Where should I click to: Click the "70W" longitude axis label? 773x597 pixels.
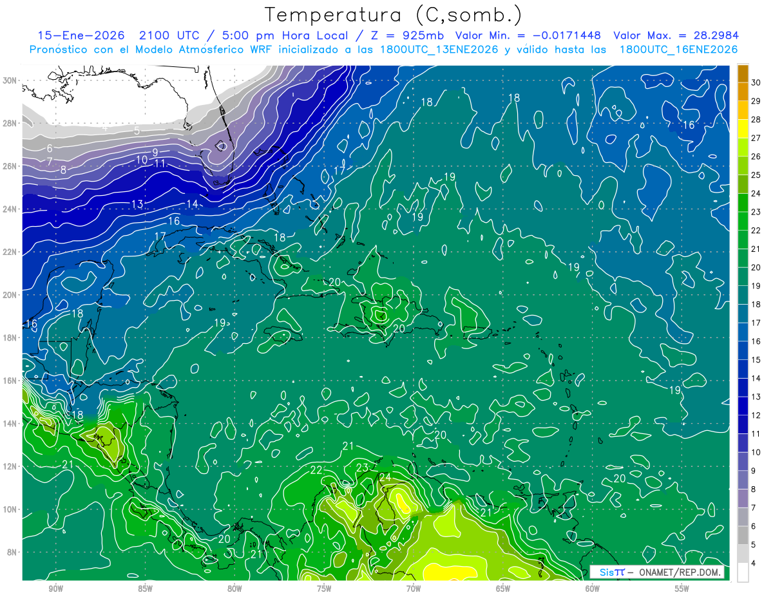pyautogui.click(x=414, y=589)
